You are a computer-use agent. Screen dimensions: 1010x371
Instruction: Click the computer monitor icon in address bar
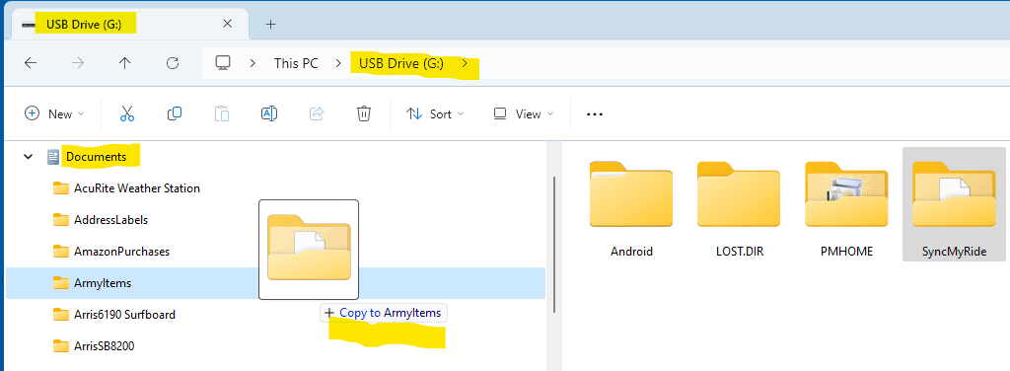point(223,63)
